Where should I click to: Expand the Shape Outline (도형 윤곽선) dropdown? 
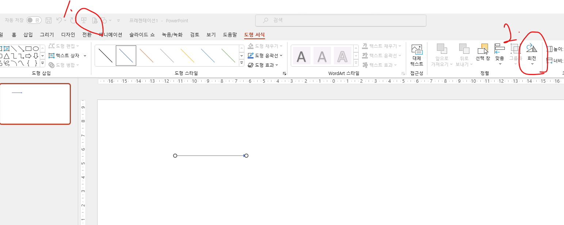click(x=281, y=56)
